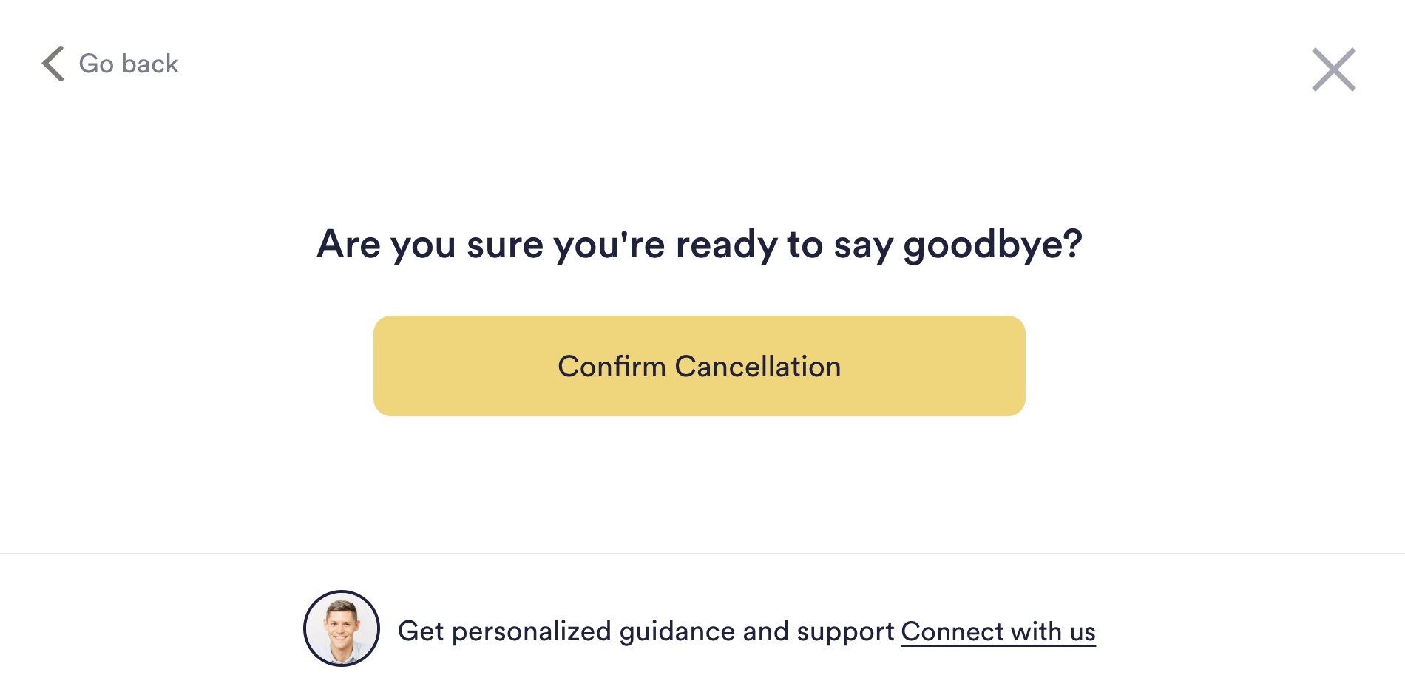Click the word 'back' beside the chevron

[150, 64]
